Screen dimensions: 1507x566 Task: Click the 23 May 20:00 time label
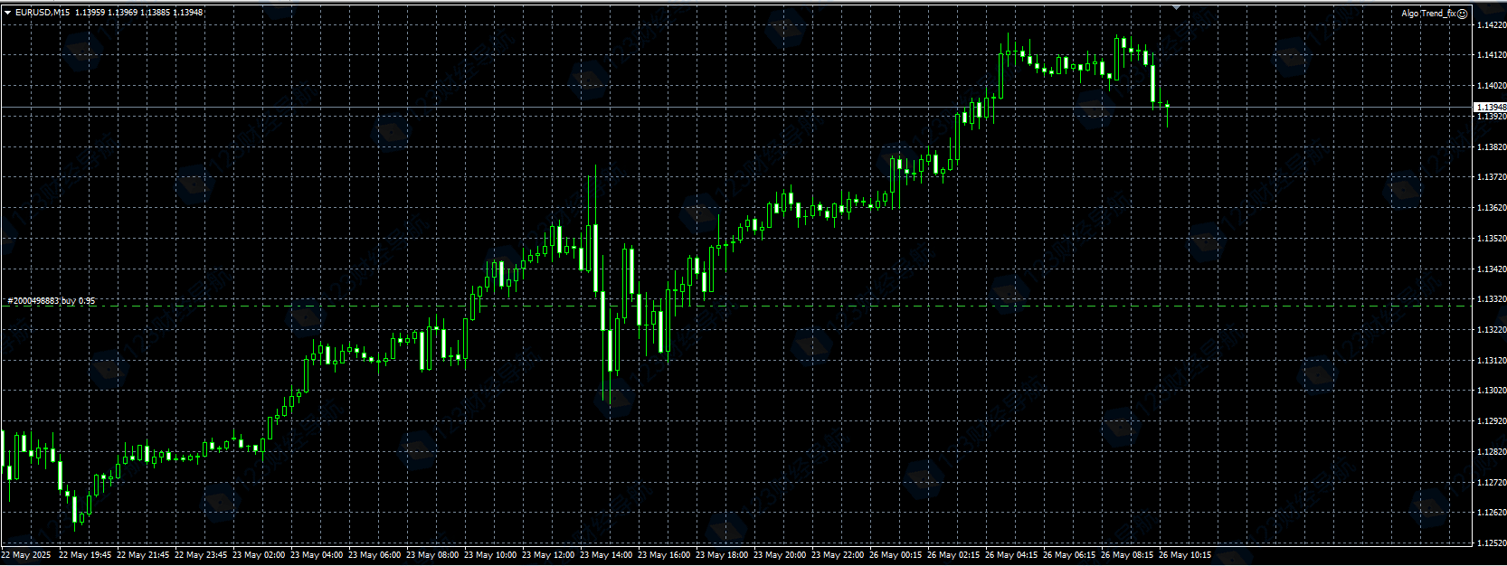(780, 555)
